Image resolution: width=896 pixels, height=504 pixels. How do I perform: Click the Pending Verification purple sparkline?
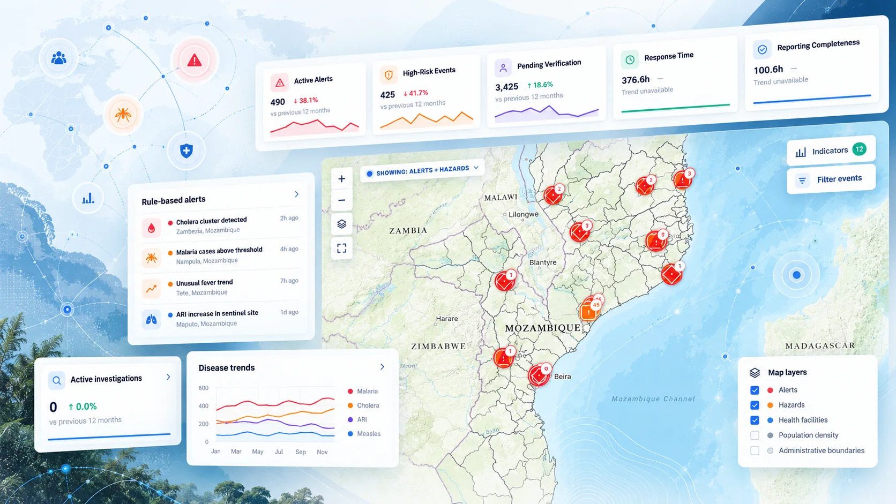[547, 112]
